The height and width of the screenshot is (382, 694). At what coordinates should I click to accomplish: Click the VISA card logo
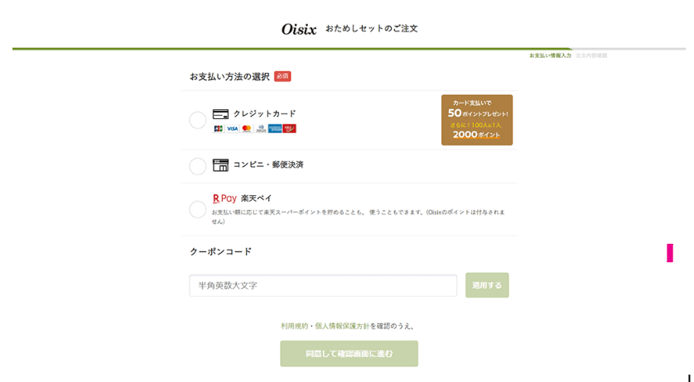(233, 129)
